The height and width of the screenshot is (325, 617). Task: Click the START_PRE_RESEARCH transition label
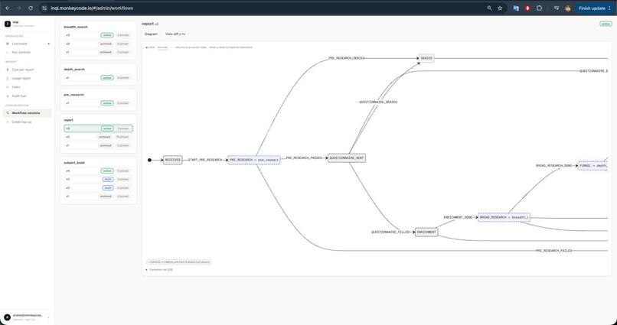pos(205,160)
